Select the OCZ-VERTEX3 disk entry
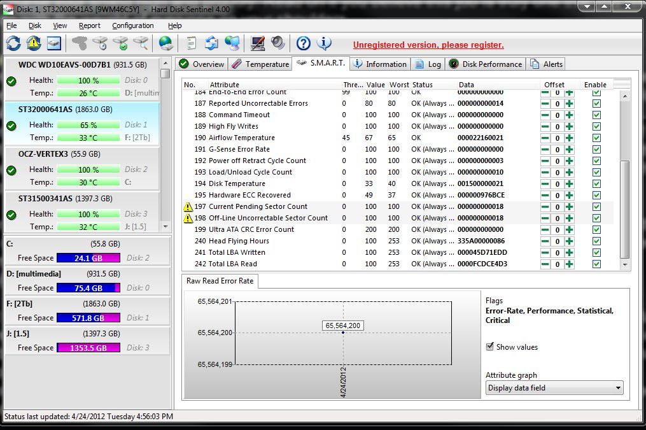The image size is (646, 430). pos(81,168)
